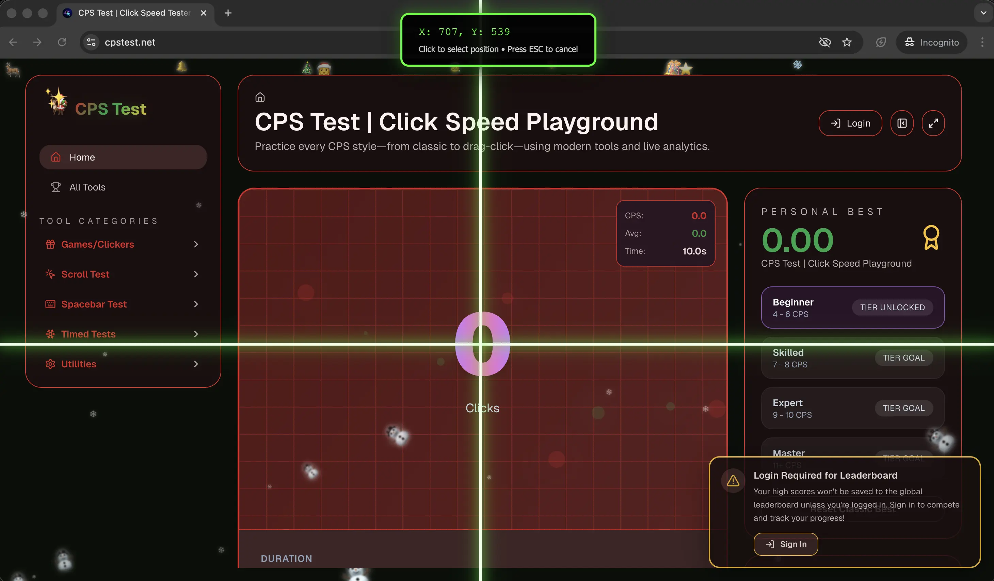Image resolution: width=994 pixels, height=581 pixels.
Task: Bookmark this page with the star icon
Action: coord(847,42)
